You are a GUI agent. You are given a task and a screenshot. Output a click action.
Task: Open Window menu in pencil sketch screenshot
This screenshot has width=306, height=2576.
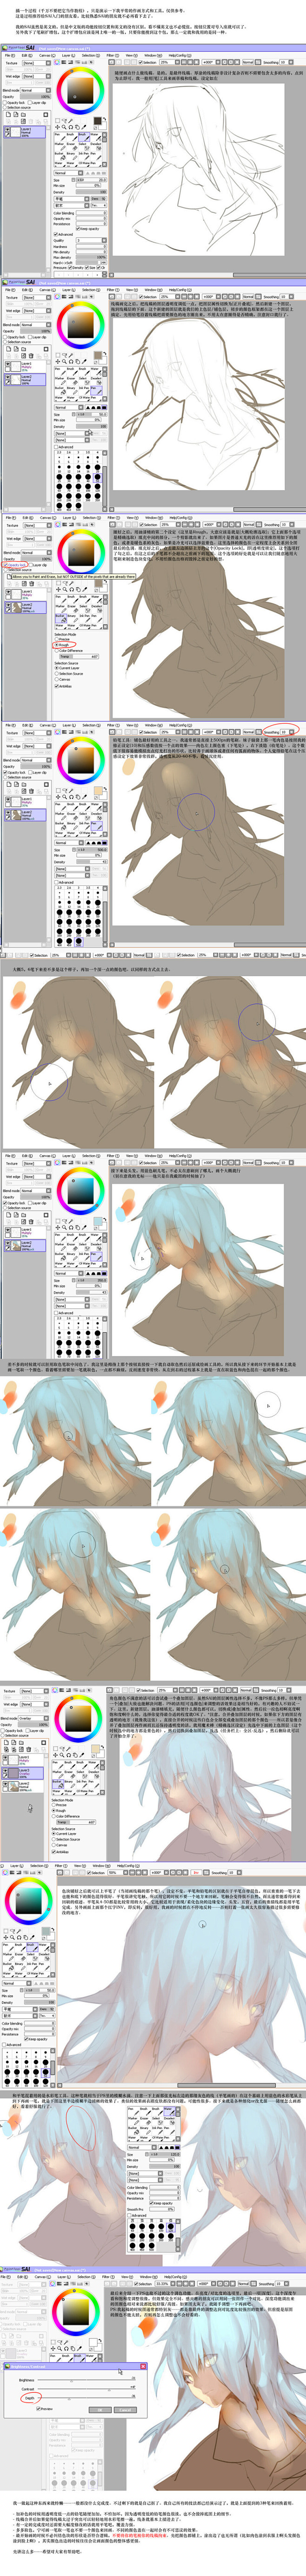[153, 55]
